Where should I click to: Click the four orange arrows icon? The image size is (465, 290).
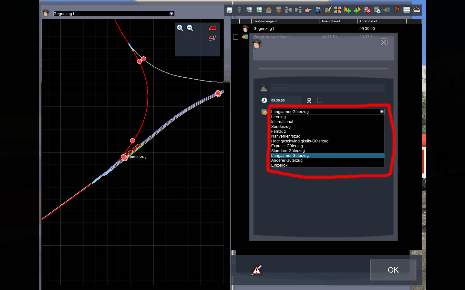337,10
